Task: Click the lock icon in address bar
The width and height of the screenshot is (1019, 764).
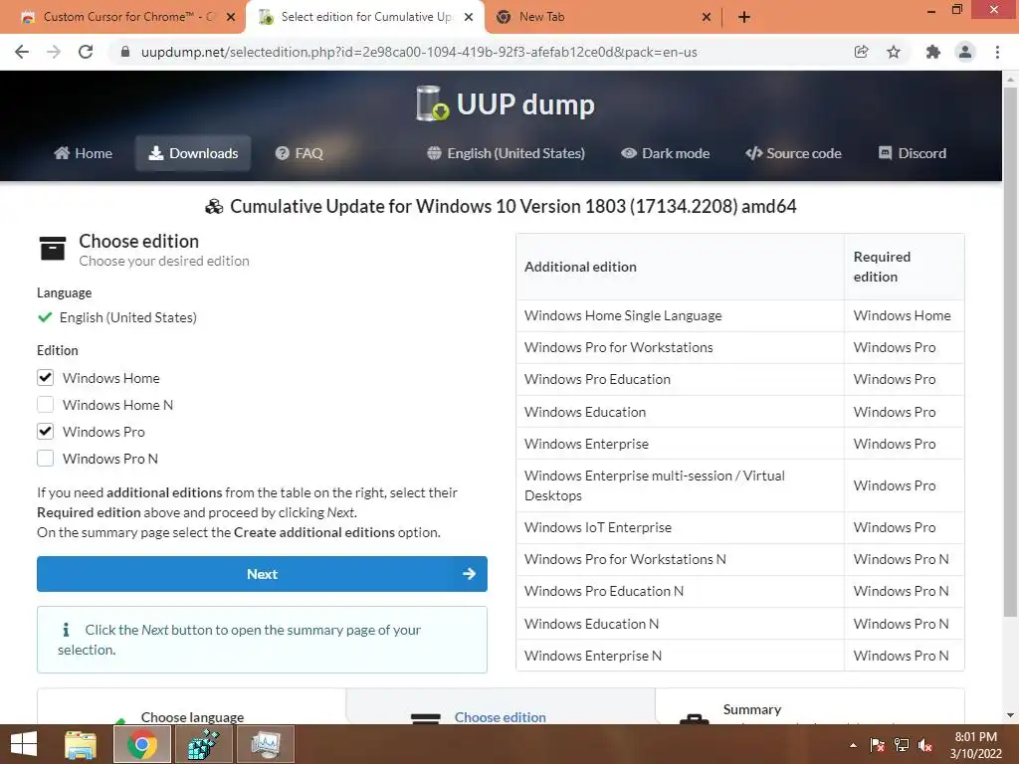Action: pyautogui.click(x=126, y=52)
